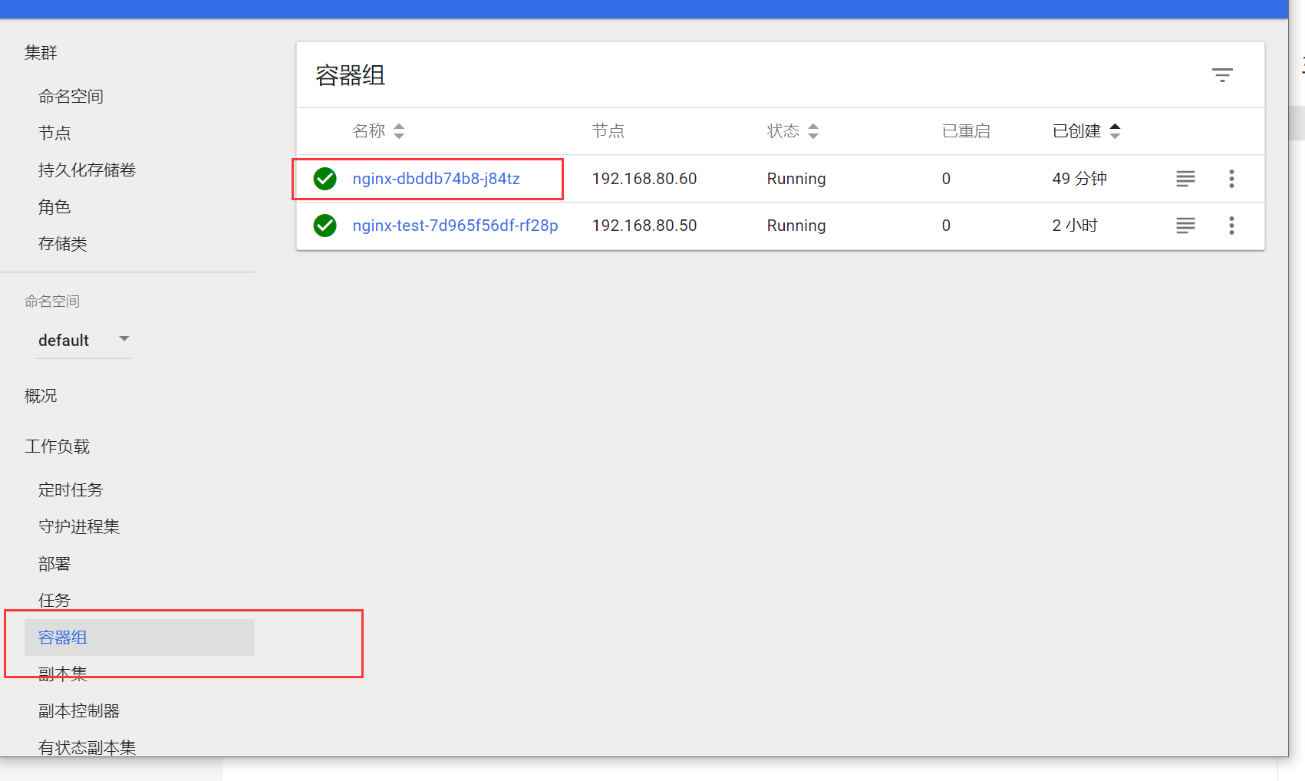Select 容器组 pods sidebar item

click(x=140, y=638)
